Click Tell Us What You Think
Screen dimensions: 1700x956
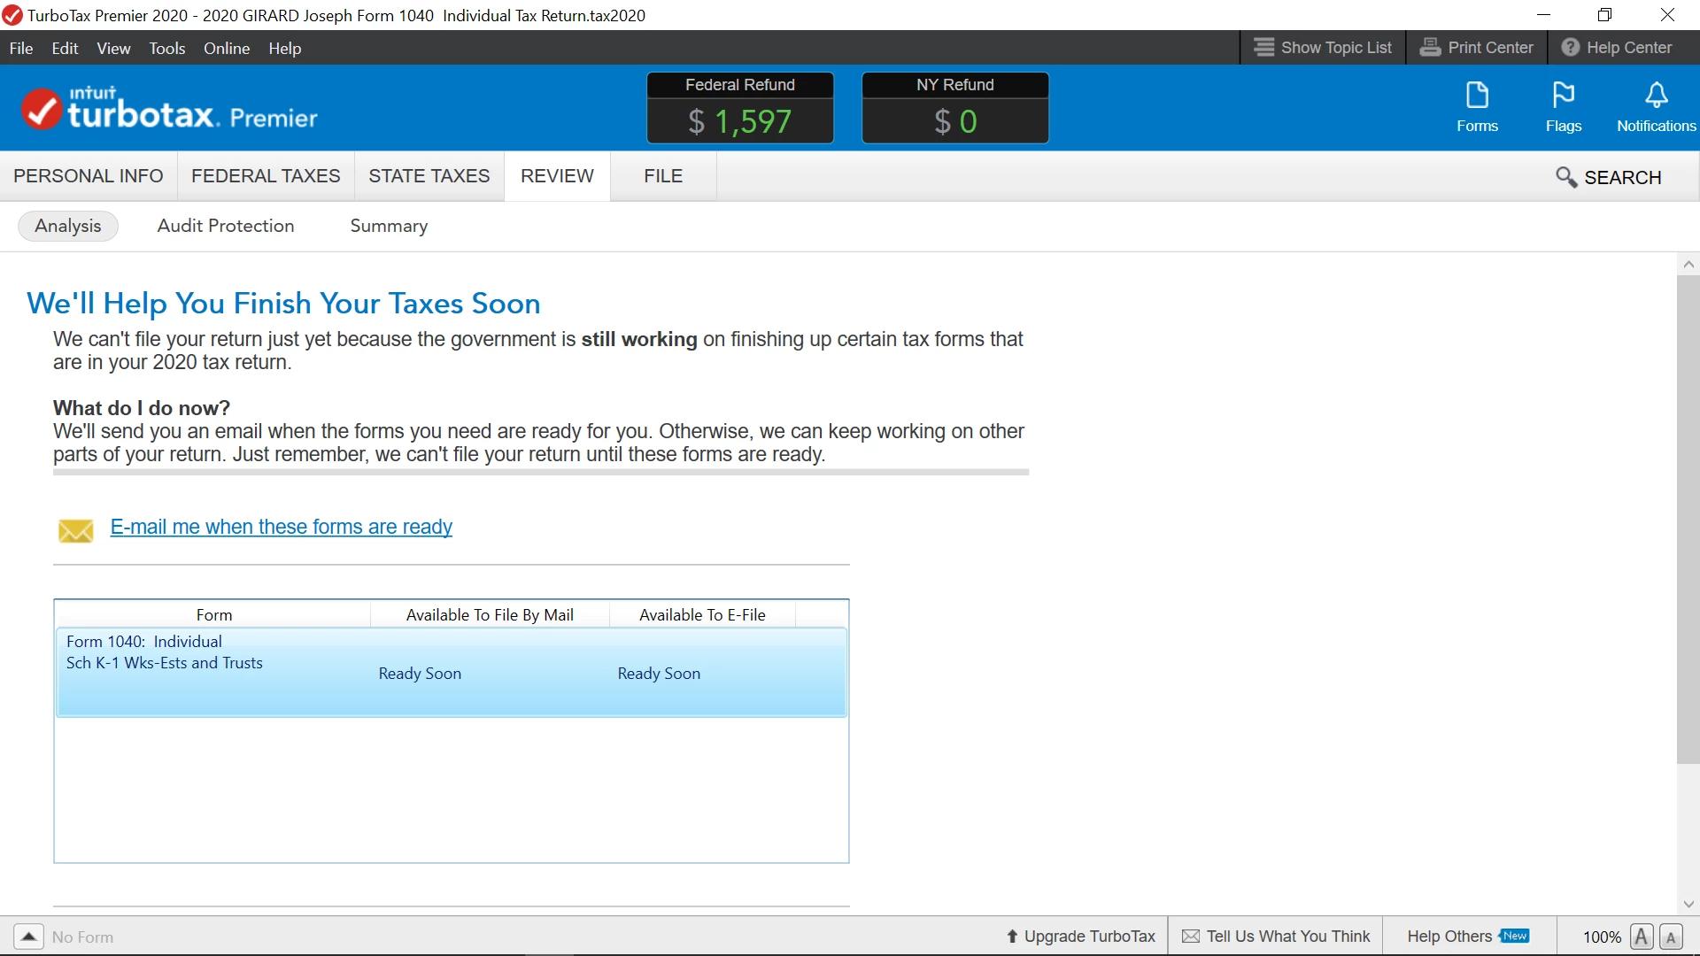[1276, 937]
